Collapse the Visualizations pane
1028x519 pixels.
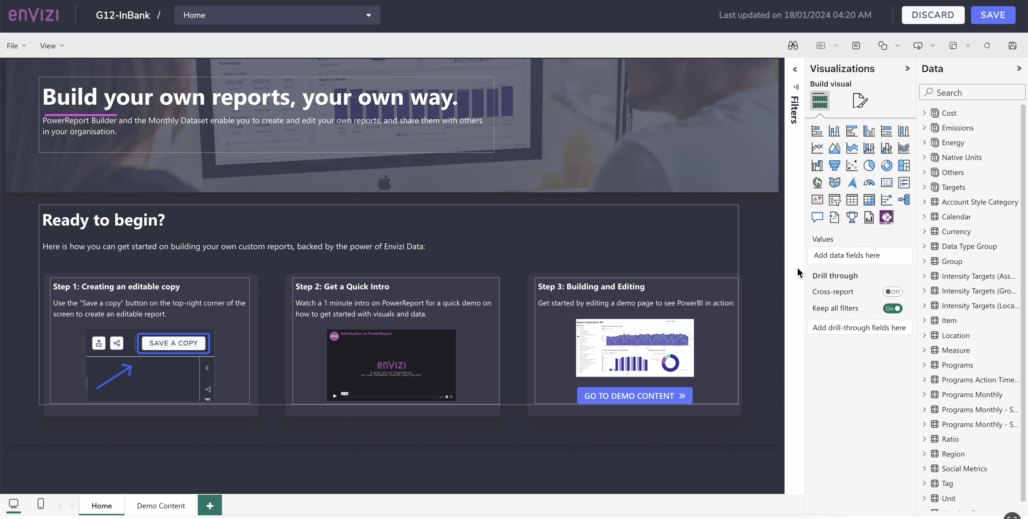point(907,68)
